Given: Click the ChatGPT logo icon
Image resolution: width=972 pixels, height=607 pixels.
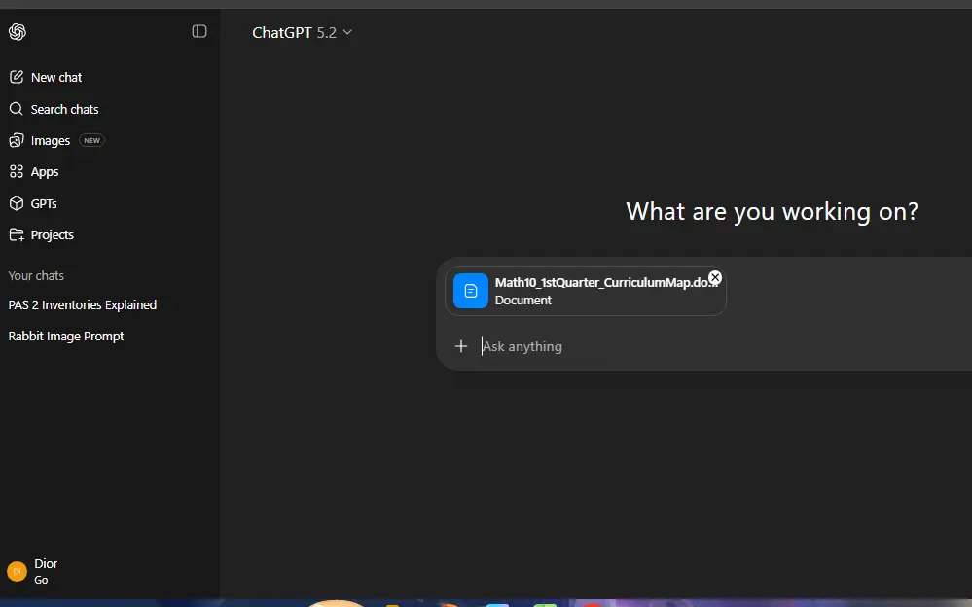Looking at the screenshot, I should tap(18, 32).
